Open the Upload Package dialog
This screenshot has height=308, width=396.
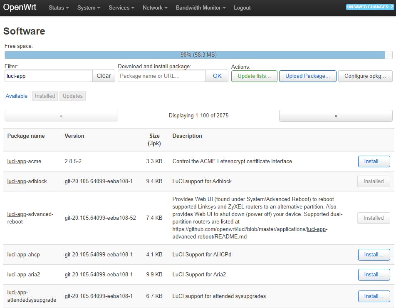pyautogui.click(x=307, y=76)
